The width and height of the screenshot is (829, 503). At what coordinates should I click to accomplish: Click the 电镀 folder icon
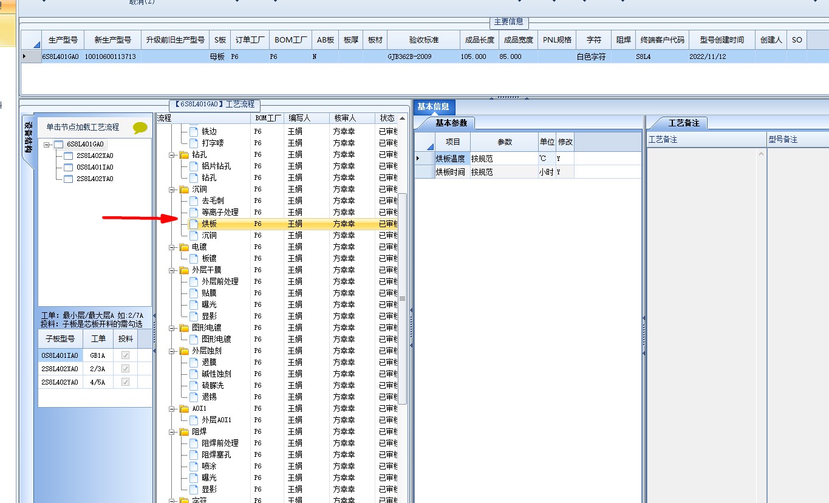184,247
